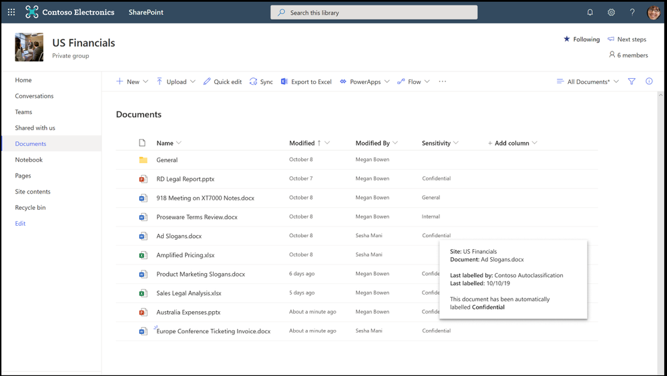
Task: Open Notebook in the left navigation
Action: (x=29, y=160)
